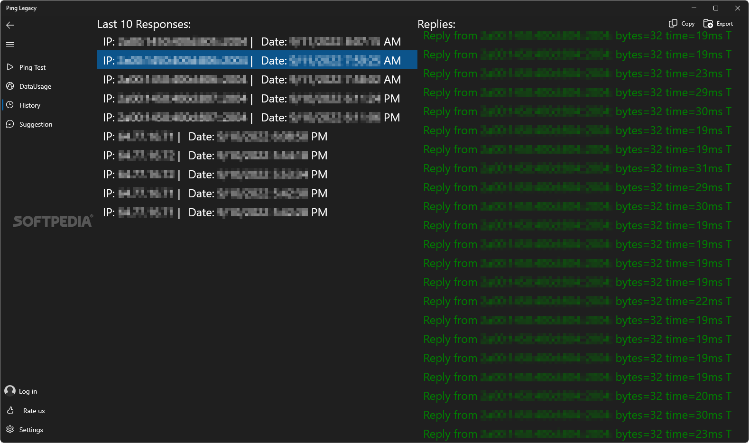This screenshot has width=749, height=443.
Task: Click the Export folder icon
Action: click(708, 24)
